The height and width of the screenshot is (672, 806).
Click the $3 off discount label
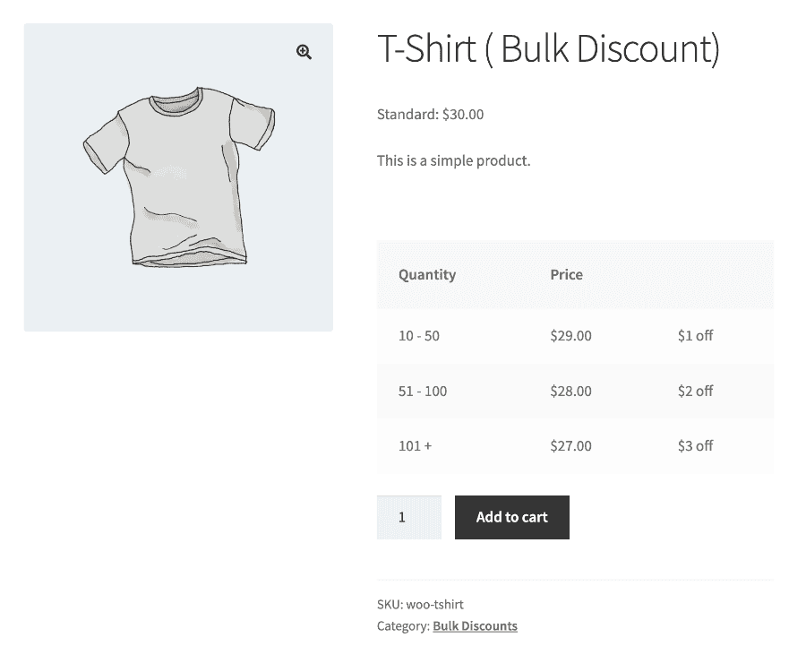pyautogui.click(x=695, y=446)
